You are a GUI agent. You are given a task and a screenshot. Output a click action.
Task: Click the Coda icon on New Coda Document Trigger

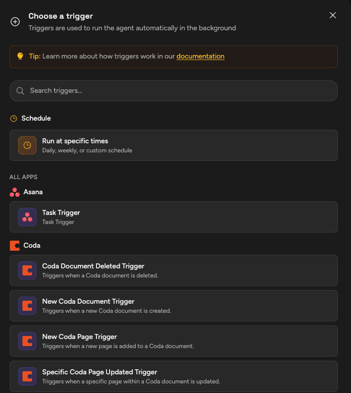[x=27, y=306]
